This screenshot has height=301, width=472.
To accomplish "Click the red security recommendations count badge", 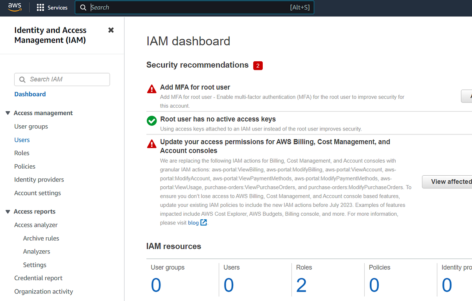I will 258,65.
